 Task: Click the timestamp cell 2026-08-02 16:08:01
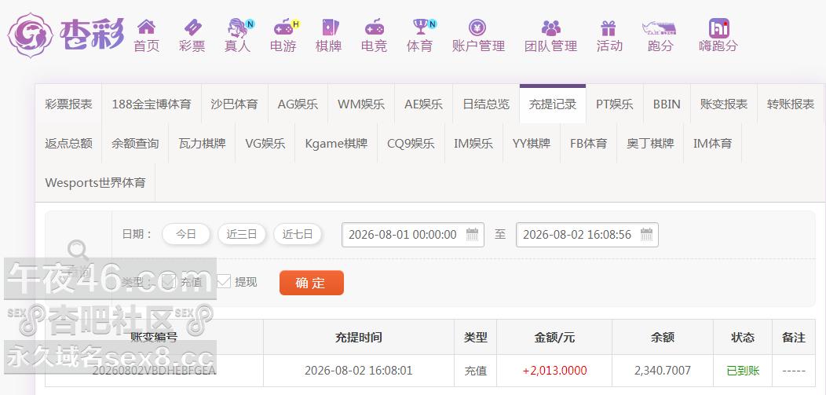click(x=359, y=371)
